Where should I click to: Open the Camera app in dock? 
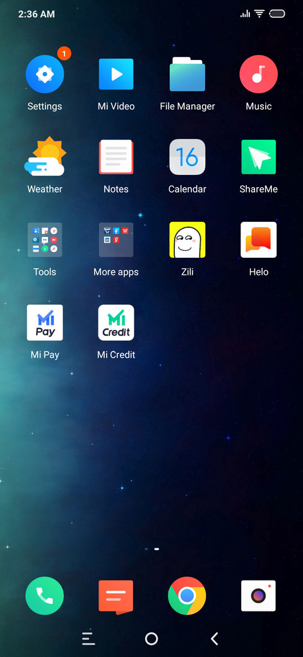click(259, 596)
